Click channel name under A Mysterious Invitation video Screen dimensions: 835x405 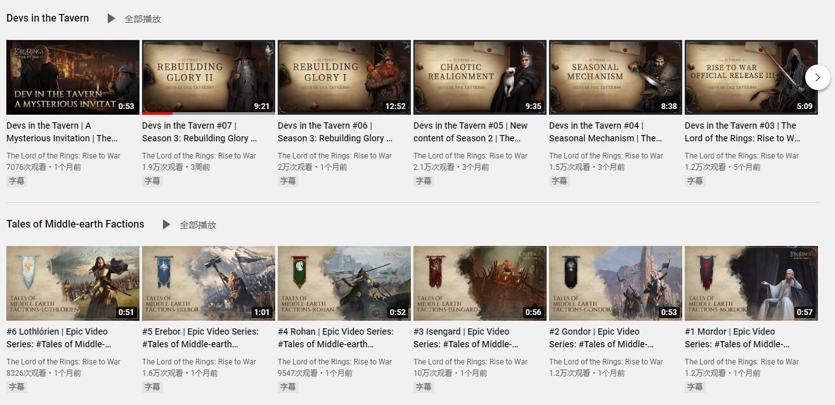click(x=63, y=156)
